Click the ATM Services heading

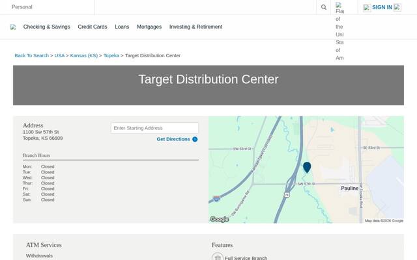pyautogui.click(x=44, y=245)
